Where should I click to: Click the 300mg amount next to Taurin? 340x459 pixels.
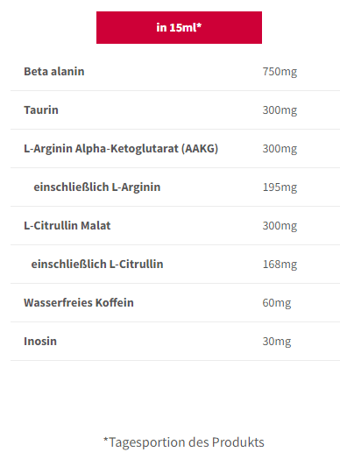[x=280, y=110]
